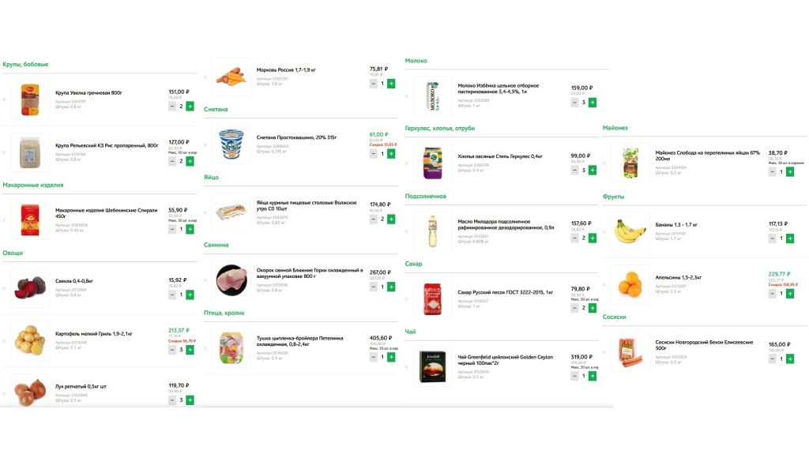Viewport: 809px width, 473px height.
Task: Add one more Сосиски Новгородский Бекон
Action: (x=790, y=359)
